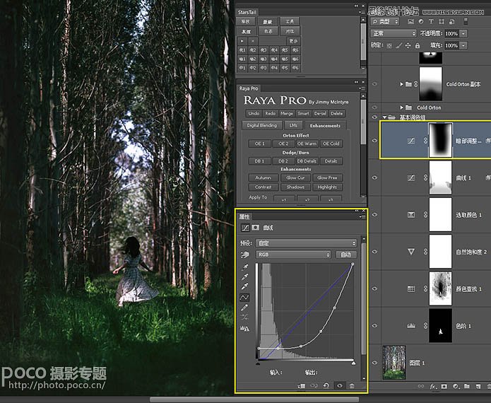This screenshot has width=491, height=403.
Task: Click lock image pixels brush icon
Action: click(398, 45)
